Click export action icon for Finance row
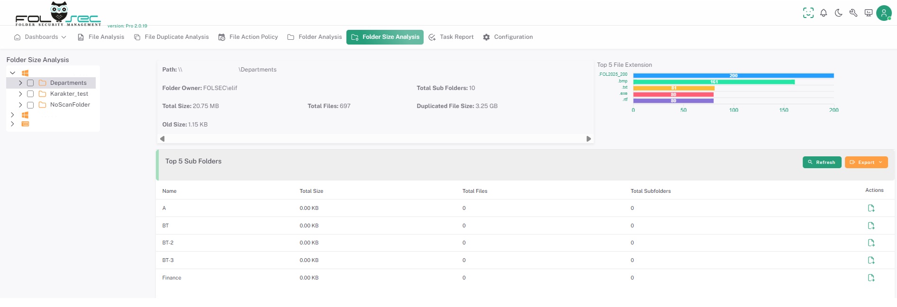The height and width of the screenshot is (307, 897). [x=871, y=278]
